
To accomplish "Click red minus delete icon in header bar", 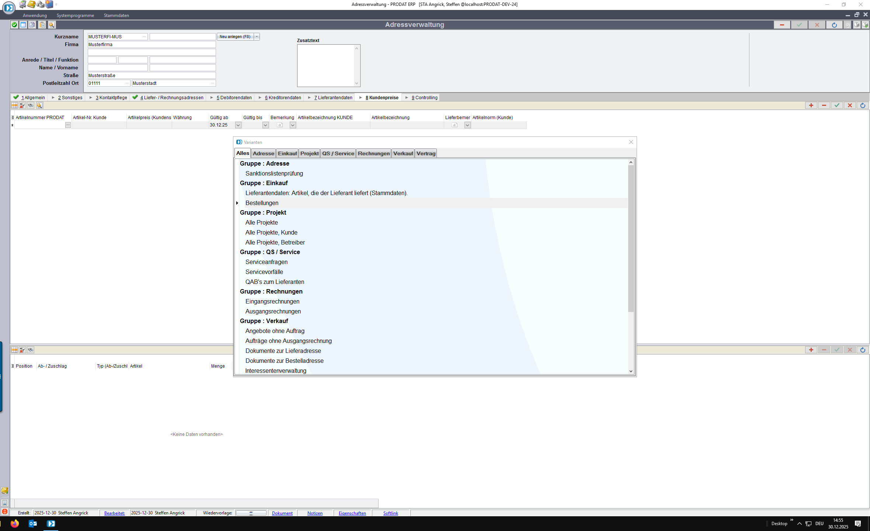I will pos(782,25).
